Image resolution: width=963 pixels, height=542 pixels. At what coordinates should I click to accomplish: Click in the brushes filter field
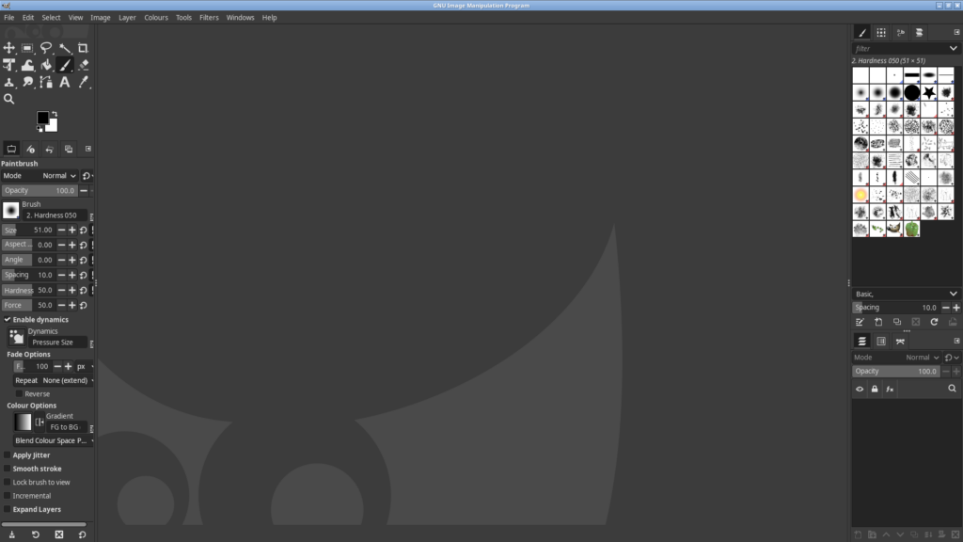pos(900,49)
